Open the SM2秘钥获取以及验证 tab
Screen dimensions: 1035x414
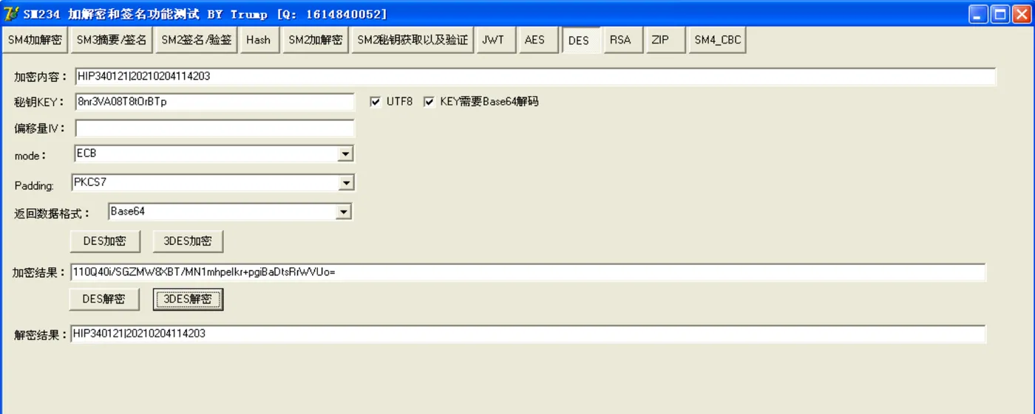point(413,41)
